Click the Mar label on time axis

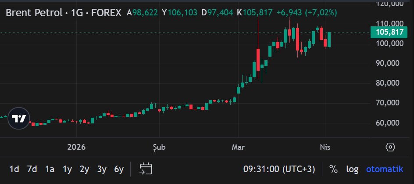coord(238,147)
